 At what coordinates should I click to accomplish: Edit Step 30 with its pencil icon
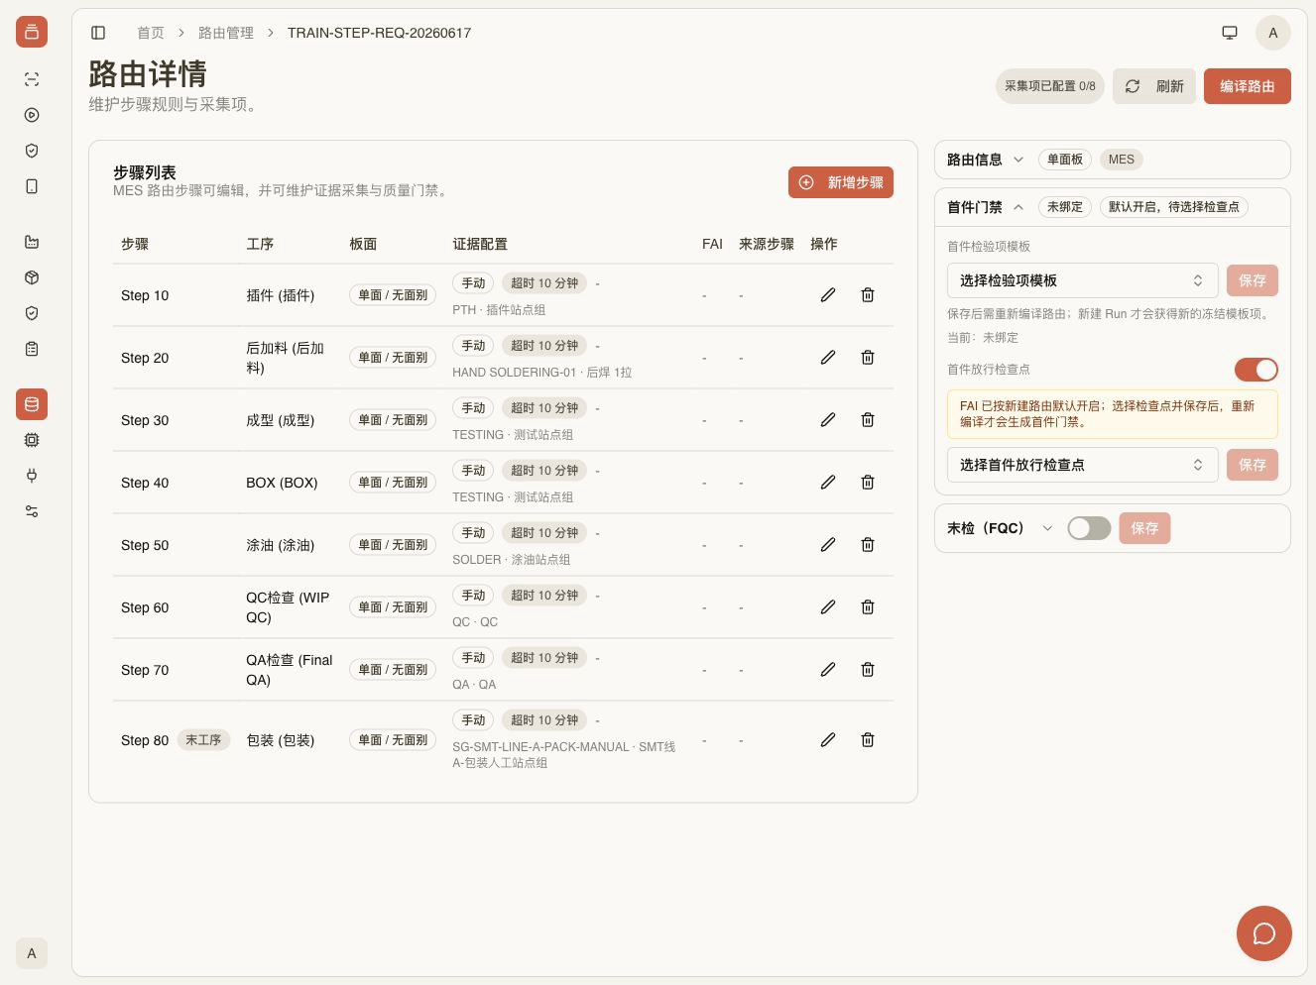coord(828,420)
